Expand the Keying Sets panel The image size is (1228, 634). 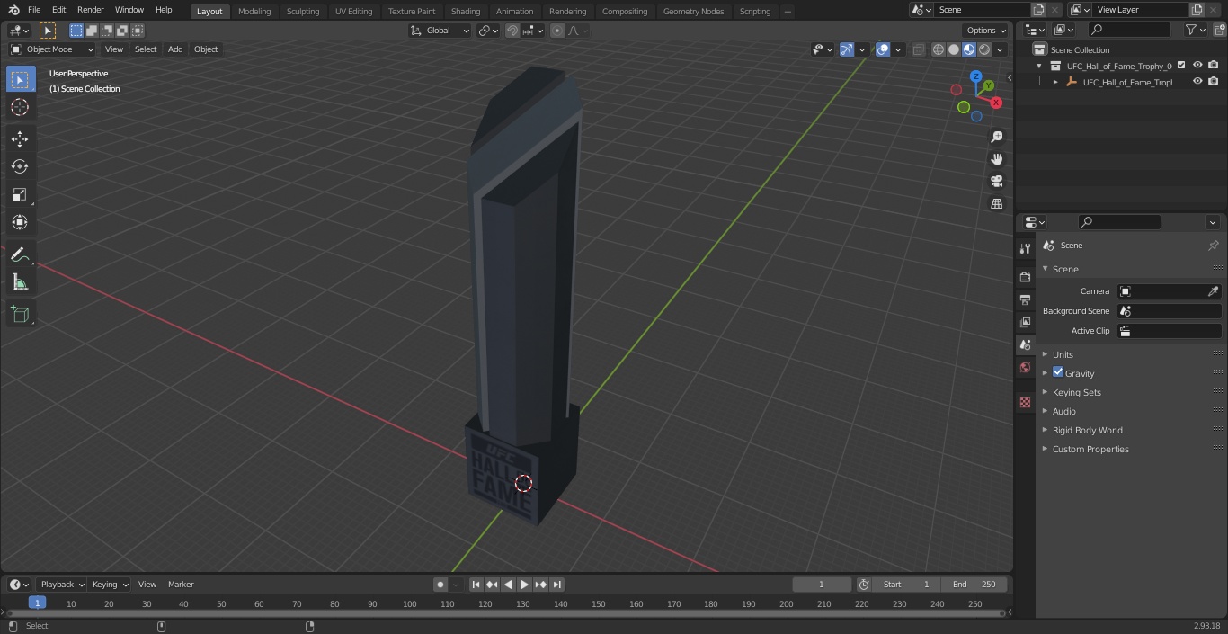pyautogui.click(x=1076, y=392)
